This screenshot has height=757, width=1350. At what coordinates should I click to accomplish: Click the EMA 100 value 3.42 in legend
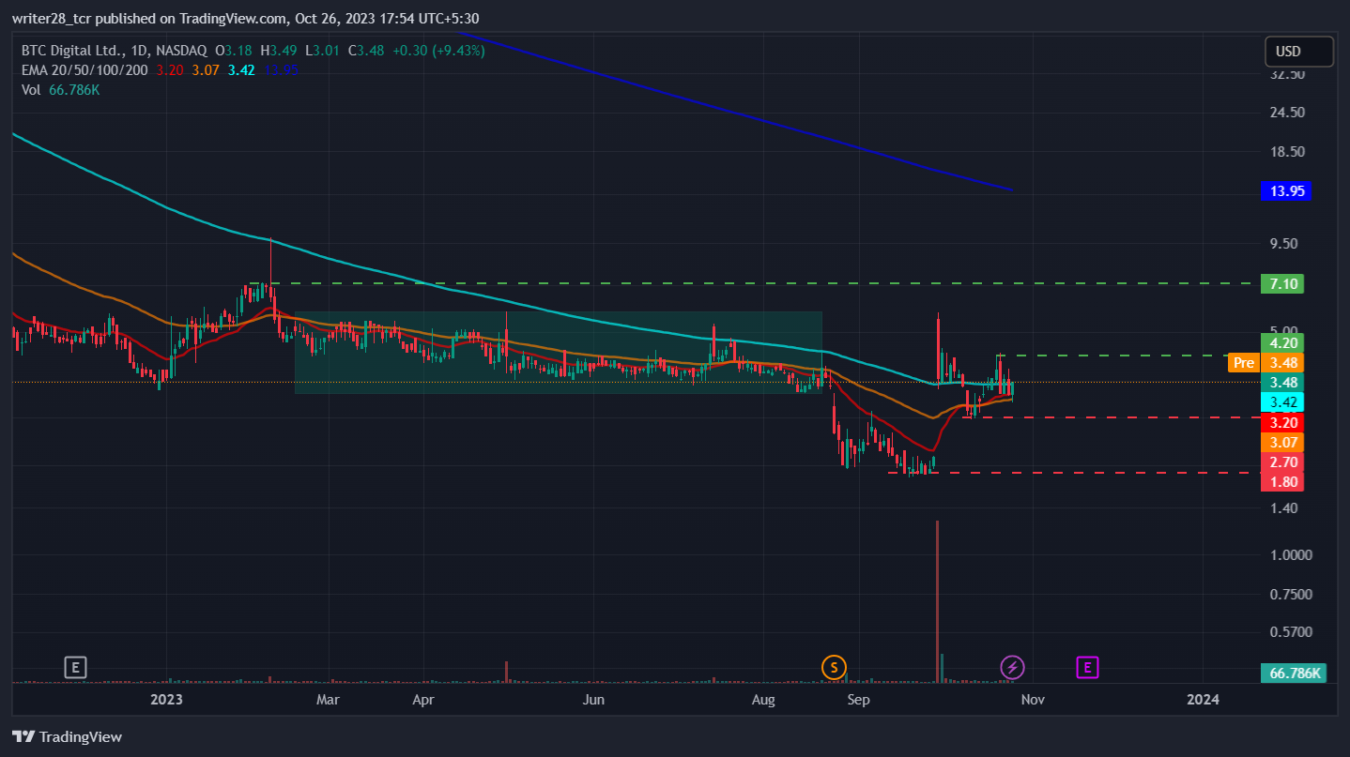click(242, 69)
